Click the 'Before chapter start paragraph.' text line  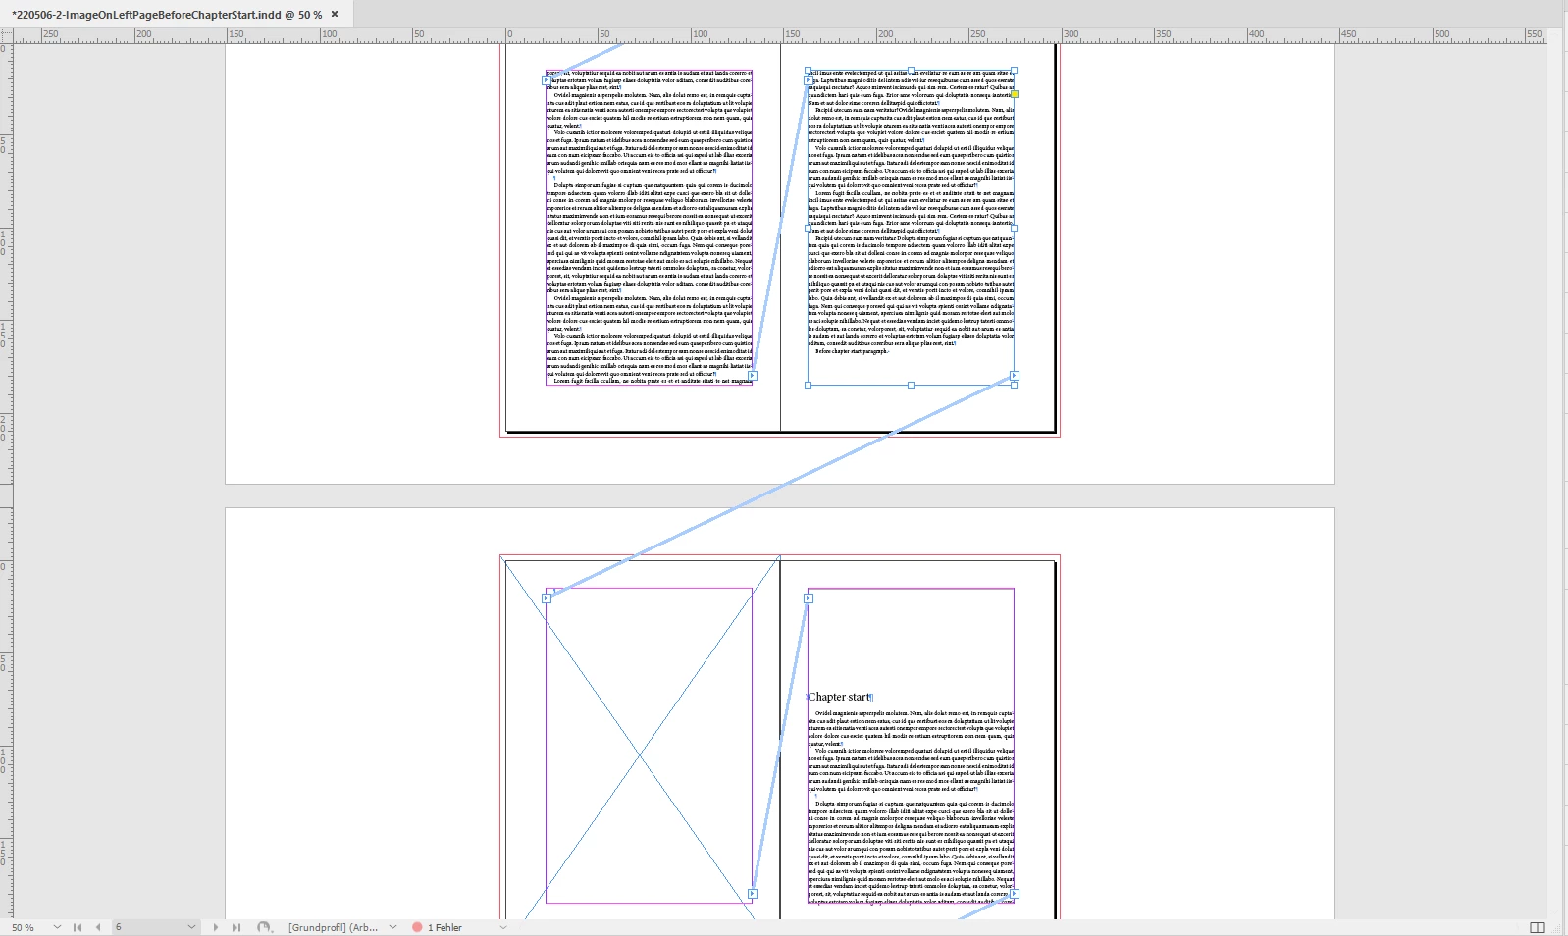tap(851, 351)
